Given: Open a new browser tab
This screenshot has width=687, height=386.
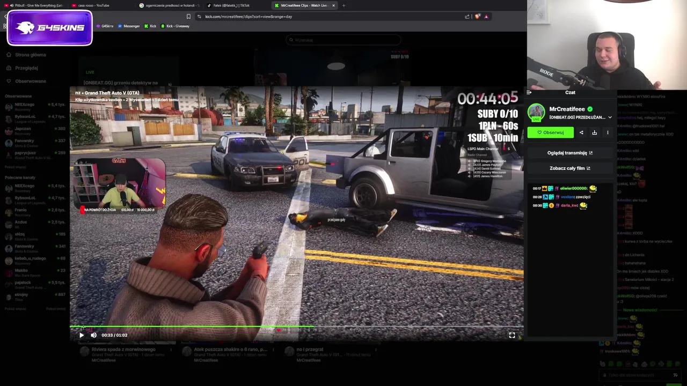Looking at the screenshot, I should (x=343, y=5).
